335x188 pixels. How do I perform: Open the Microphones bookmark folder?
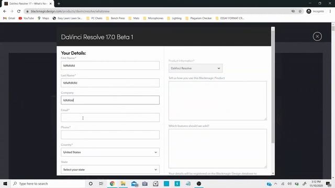(153, 18)
